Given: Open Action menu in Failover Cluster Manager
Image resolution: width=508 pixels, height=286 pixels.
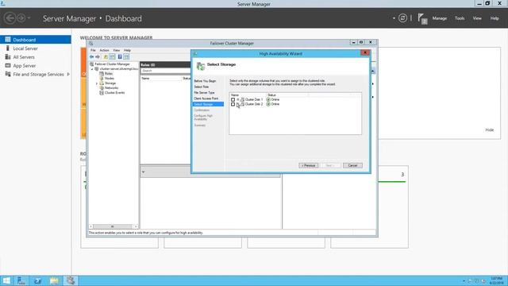Looking at the screenshot, I should [104, 50].
